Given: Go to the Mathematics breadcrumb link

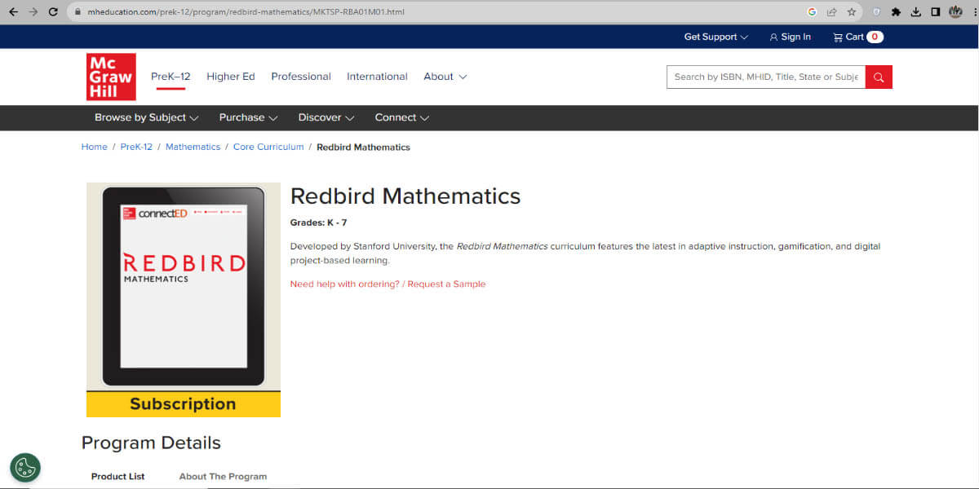Looking at the screenshot, I should click(x=193, y=147).
